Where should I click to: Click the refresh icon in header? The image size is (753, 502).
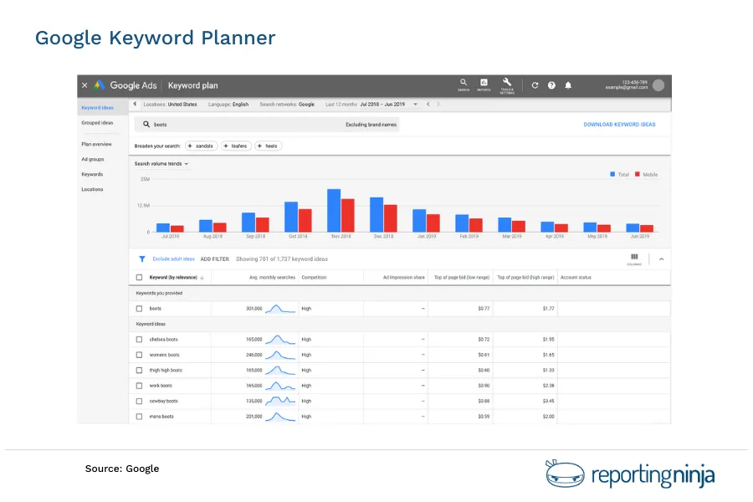(x=535, y=85)
